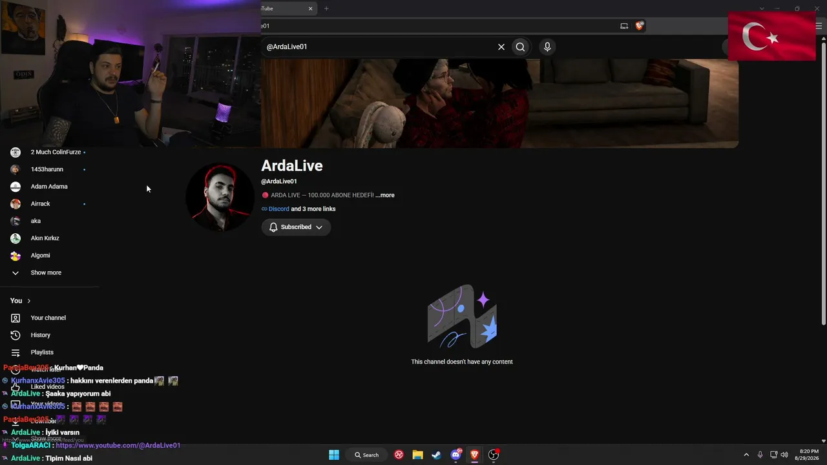Show hidden system tray icons
The width and height of the screenshot is (827, 465).
coord(746,455)
